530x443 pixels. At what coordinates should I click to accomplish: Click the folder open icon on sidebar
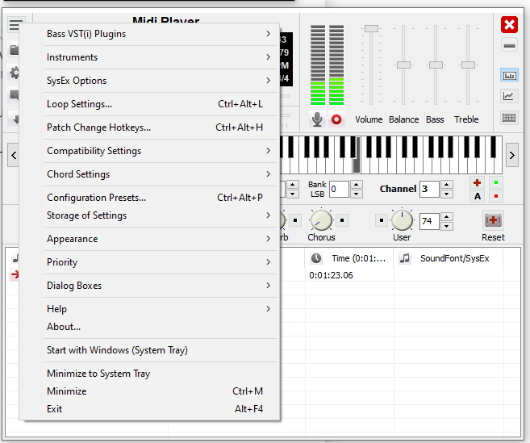pos(14,50)
